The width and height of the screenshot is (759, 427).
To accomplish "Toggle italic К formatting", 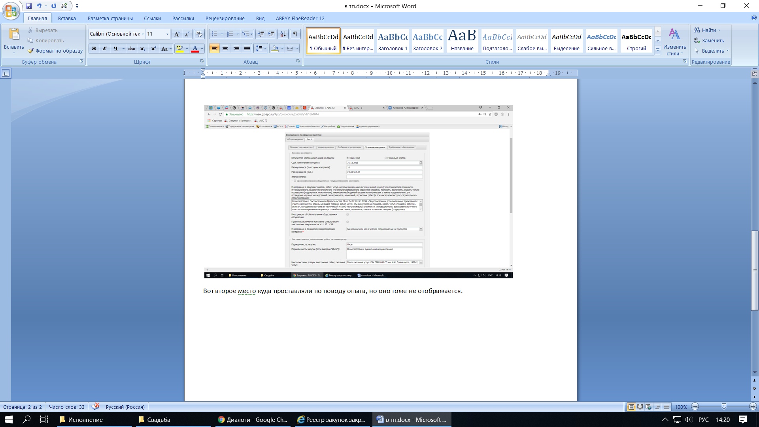I will (x=104, y=49).
